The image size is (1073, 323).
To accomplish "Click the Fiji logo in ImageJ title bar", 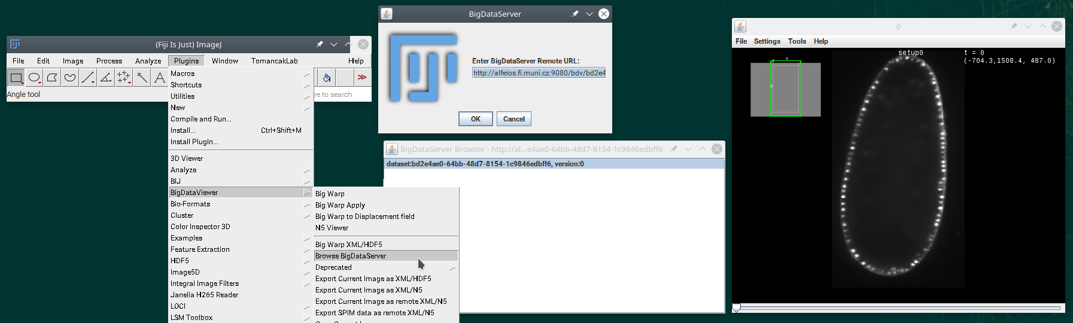I will 15,44.
